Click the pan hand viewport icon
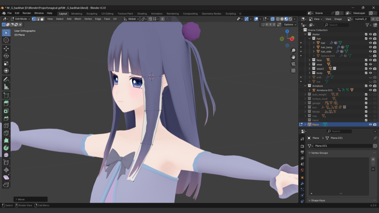Image resolution: width=379 pixels, height=213 pixels. click(x=293, y=57)
